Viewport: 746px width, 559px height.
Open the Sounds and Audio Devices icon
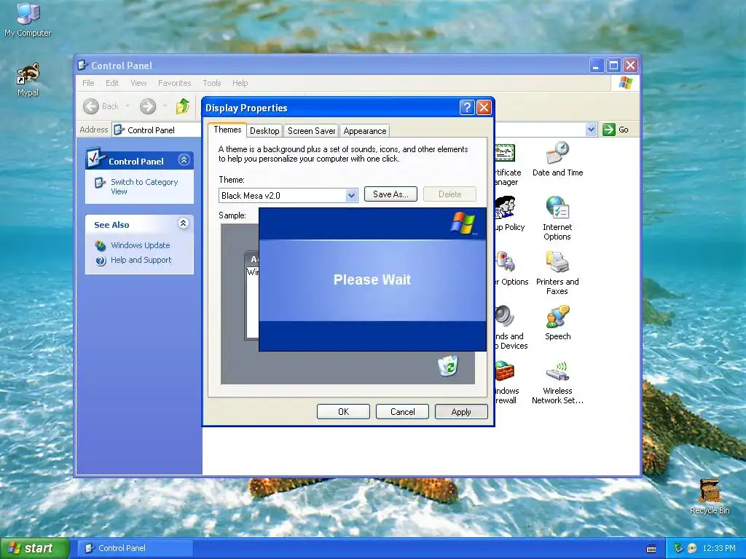click(511, 328)
